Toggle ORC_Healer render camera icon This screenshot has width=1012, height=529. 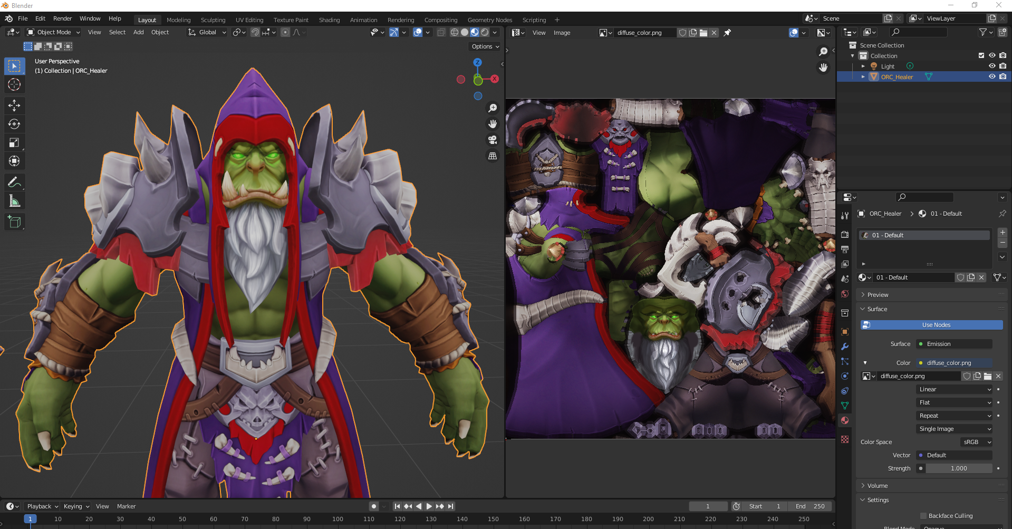click(1003, 76)
